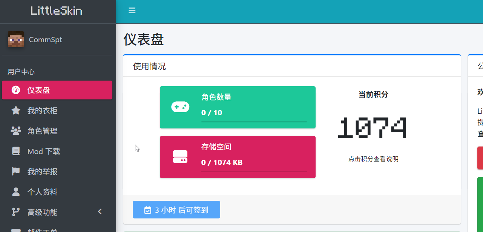Click the 存储空间 usage progress bar

point(254,171)
